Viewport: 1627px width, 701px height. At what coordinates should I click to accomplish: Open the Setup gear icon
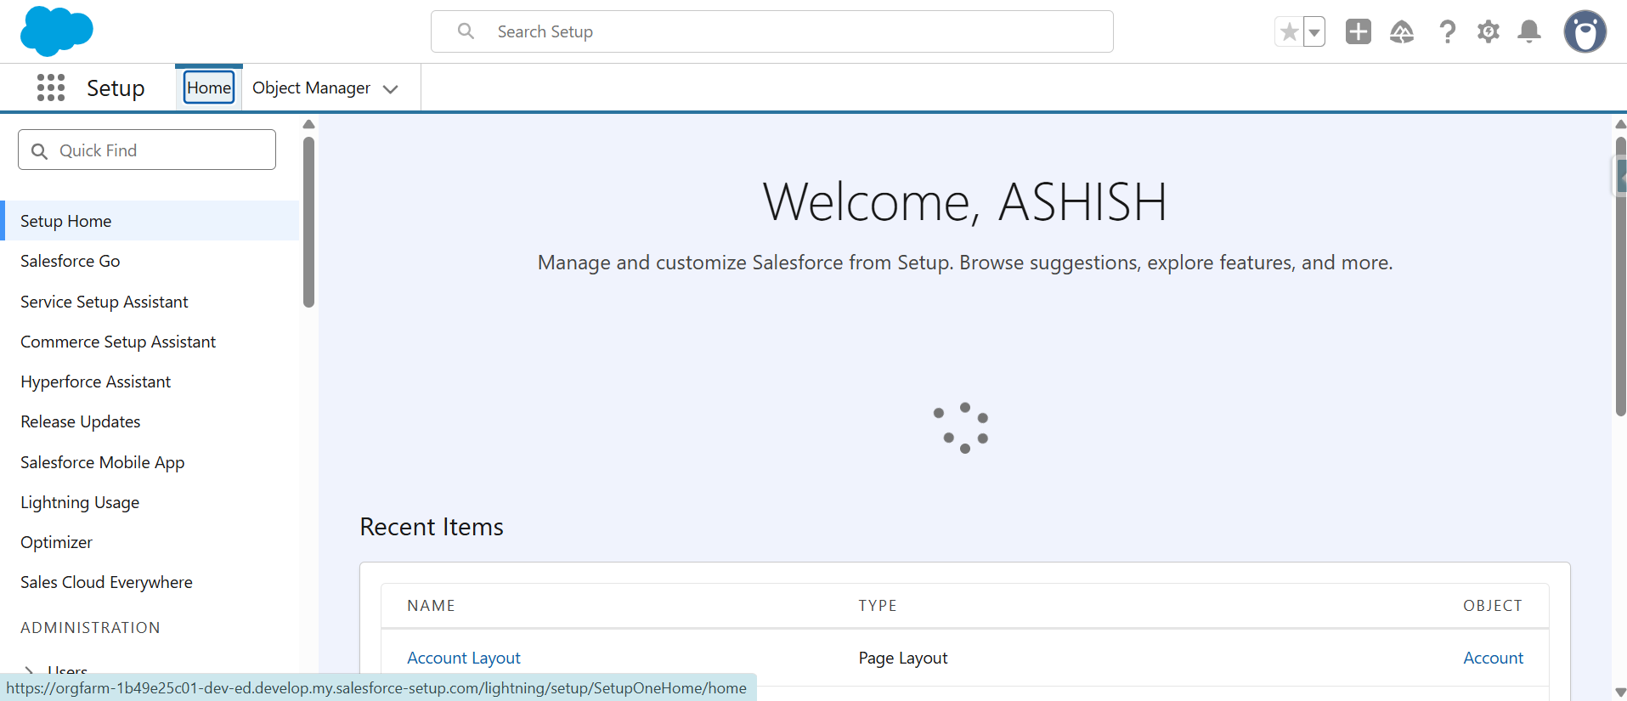click(1488, 32)
